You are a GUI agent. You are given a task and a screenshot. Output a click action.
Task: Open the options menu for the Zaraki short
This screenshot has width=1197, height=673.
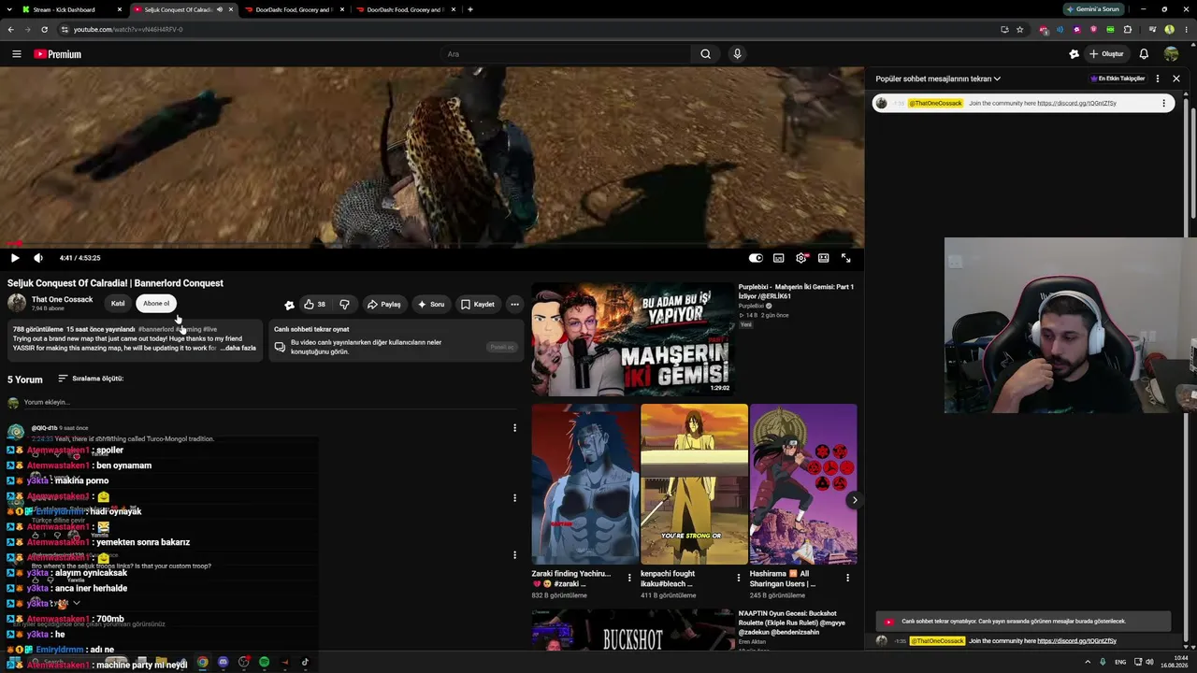point(629,578)
